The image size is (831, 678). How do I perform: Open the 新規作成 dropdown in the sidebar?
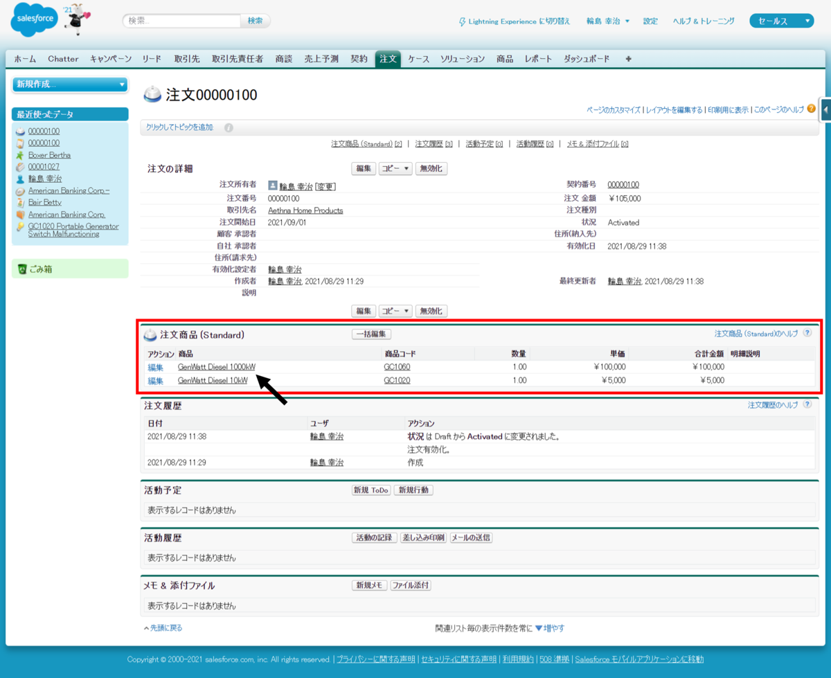pos(70,84)
